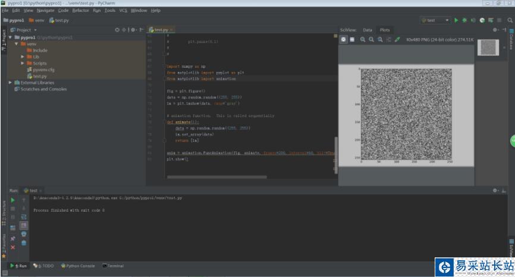
Task: Collapse all in Project panel
Action: (124, 30)
